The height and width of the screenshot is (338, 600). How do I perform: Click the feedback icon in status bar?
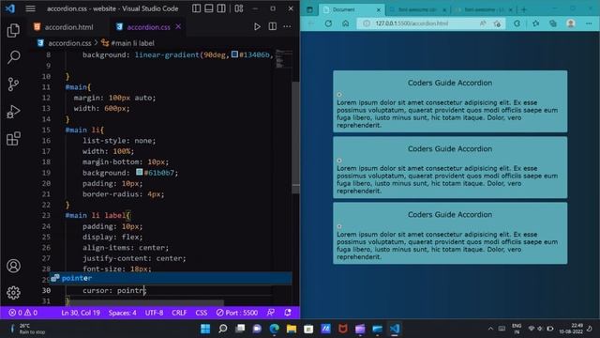(271, 313)
